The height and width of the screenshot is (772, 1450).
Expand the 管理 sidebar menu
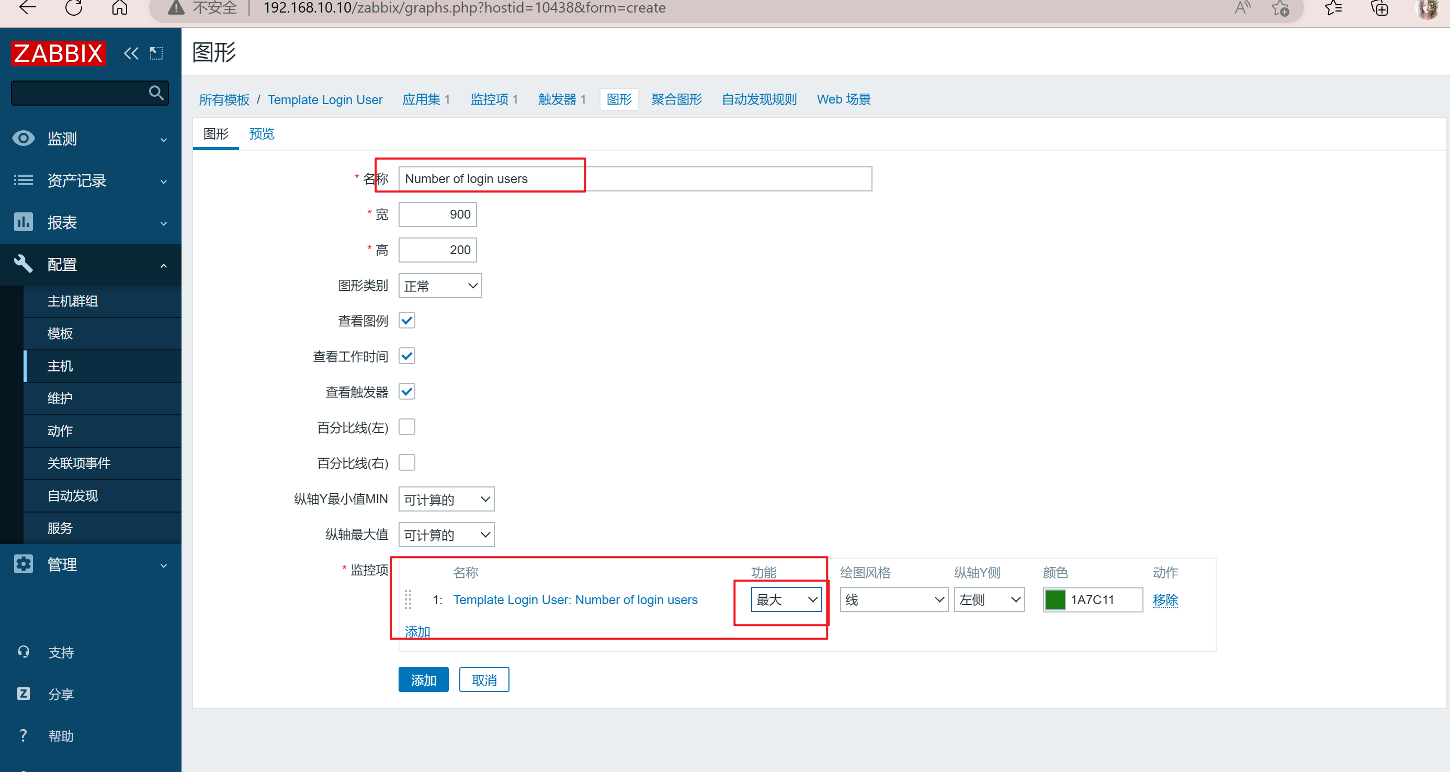click(90, 564)
